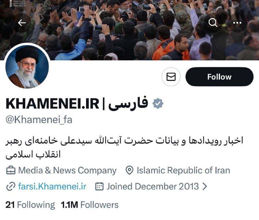
Task: Click the chain link icon
Action: pyautogui.click(x=11, y=187)
